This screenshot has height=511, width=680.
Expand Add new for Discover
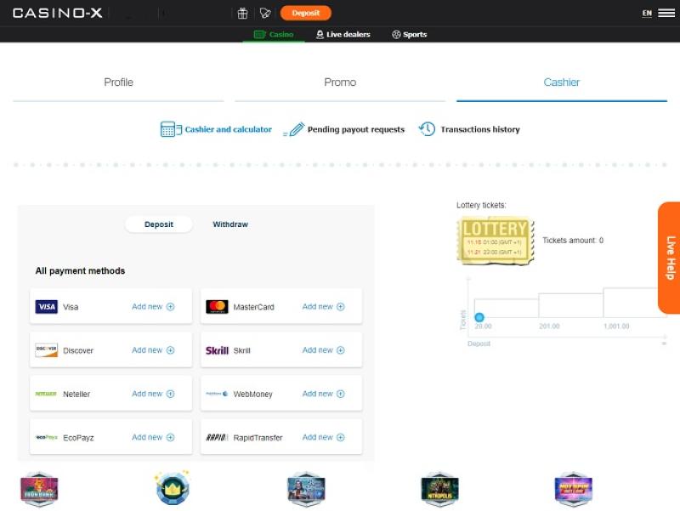point(153,350)
